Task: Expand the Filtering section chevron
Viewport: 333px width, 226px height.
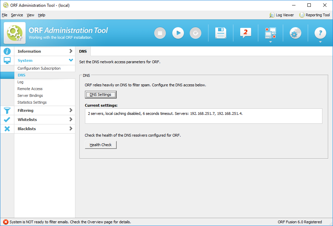Action: pyautogui.click(x=71, y=110)
